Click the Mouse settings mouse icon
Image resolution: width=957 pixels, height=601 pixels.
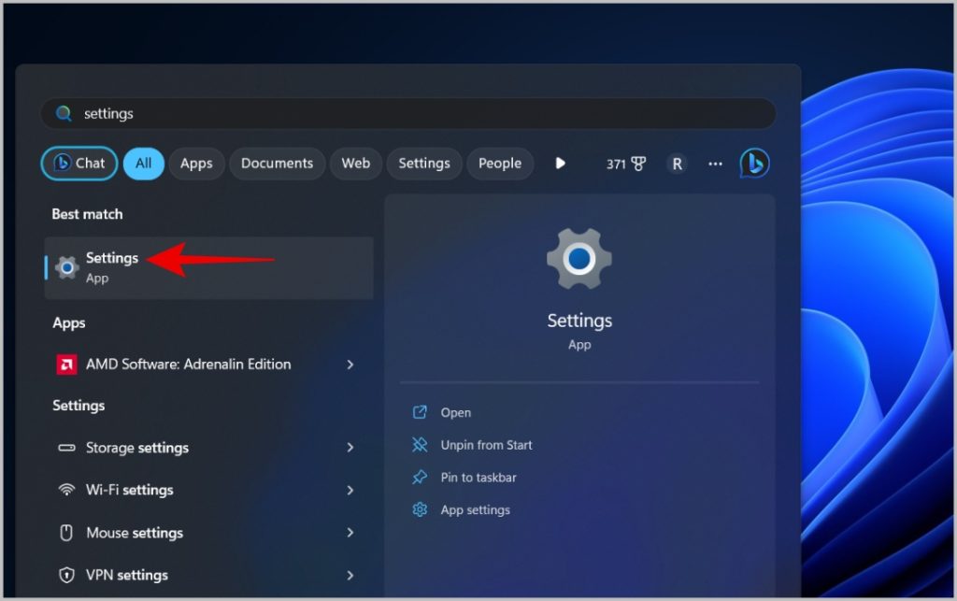click(66, 533)
